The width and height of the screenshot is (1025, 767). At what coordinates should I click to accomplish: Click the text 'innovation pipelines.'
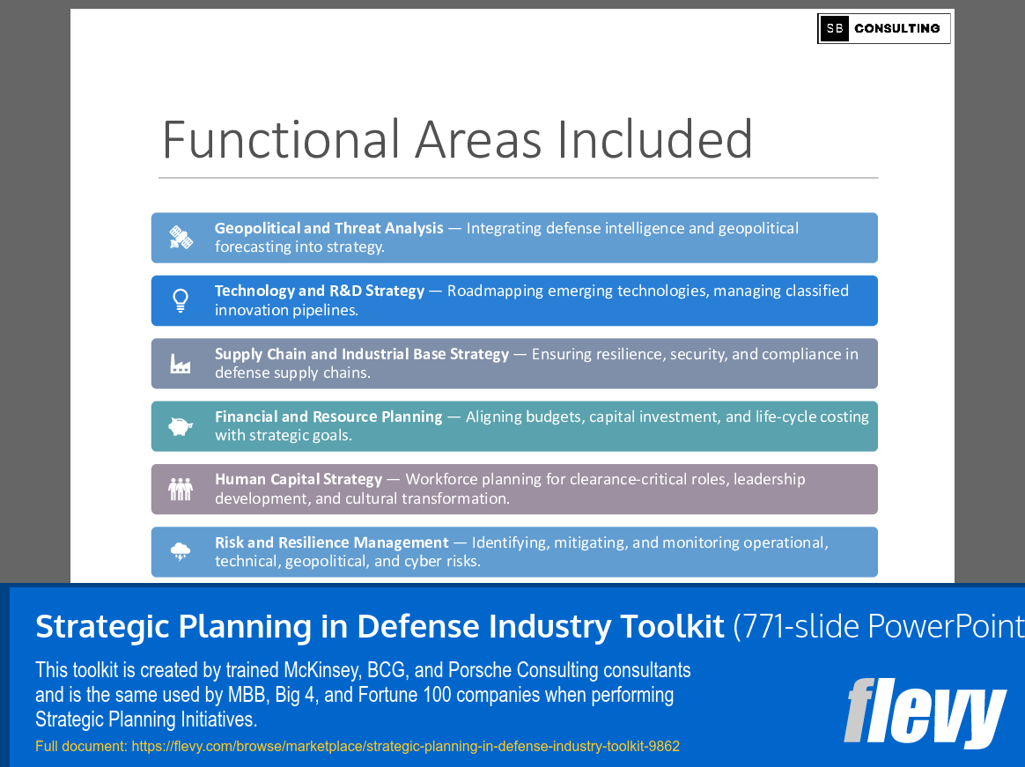(x=286, y=310)
